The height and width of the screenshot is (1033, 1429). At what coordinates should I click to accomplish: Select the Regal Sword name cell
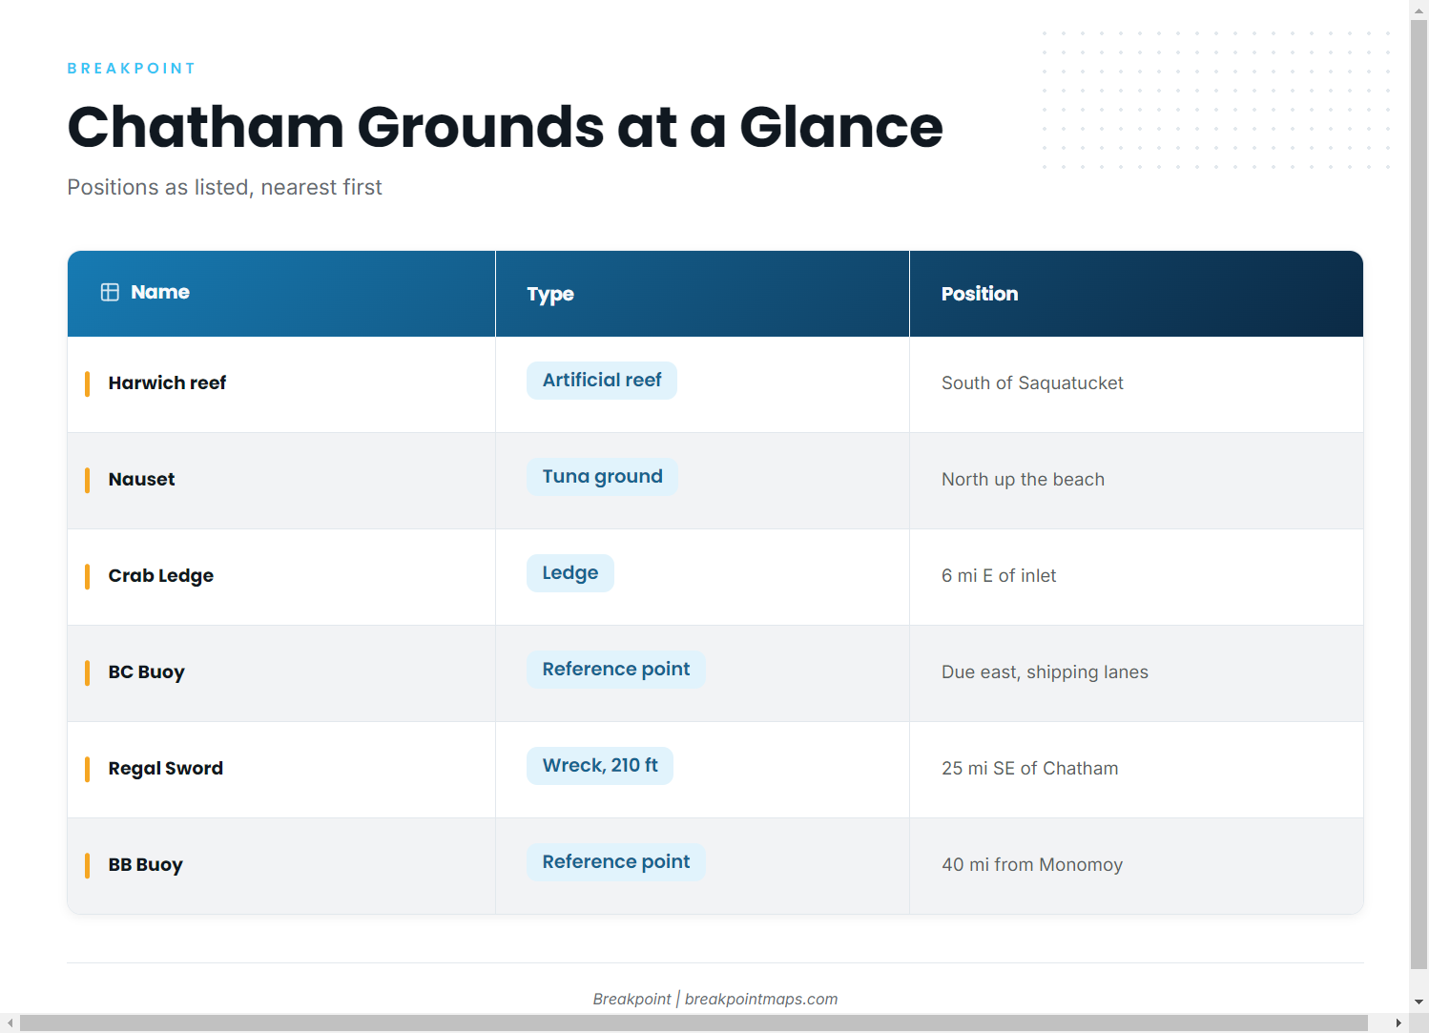(x=281, y=770)
